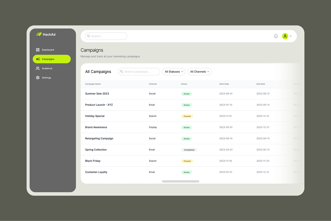The width and height of the screenshot is (331, 221).
Task: Open the Brand Awareness campaign
Action: 96,127
